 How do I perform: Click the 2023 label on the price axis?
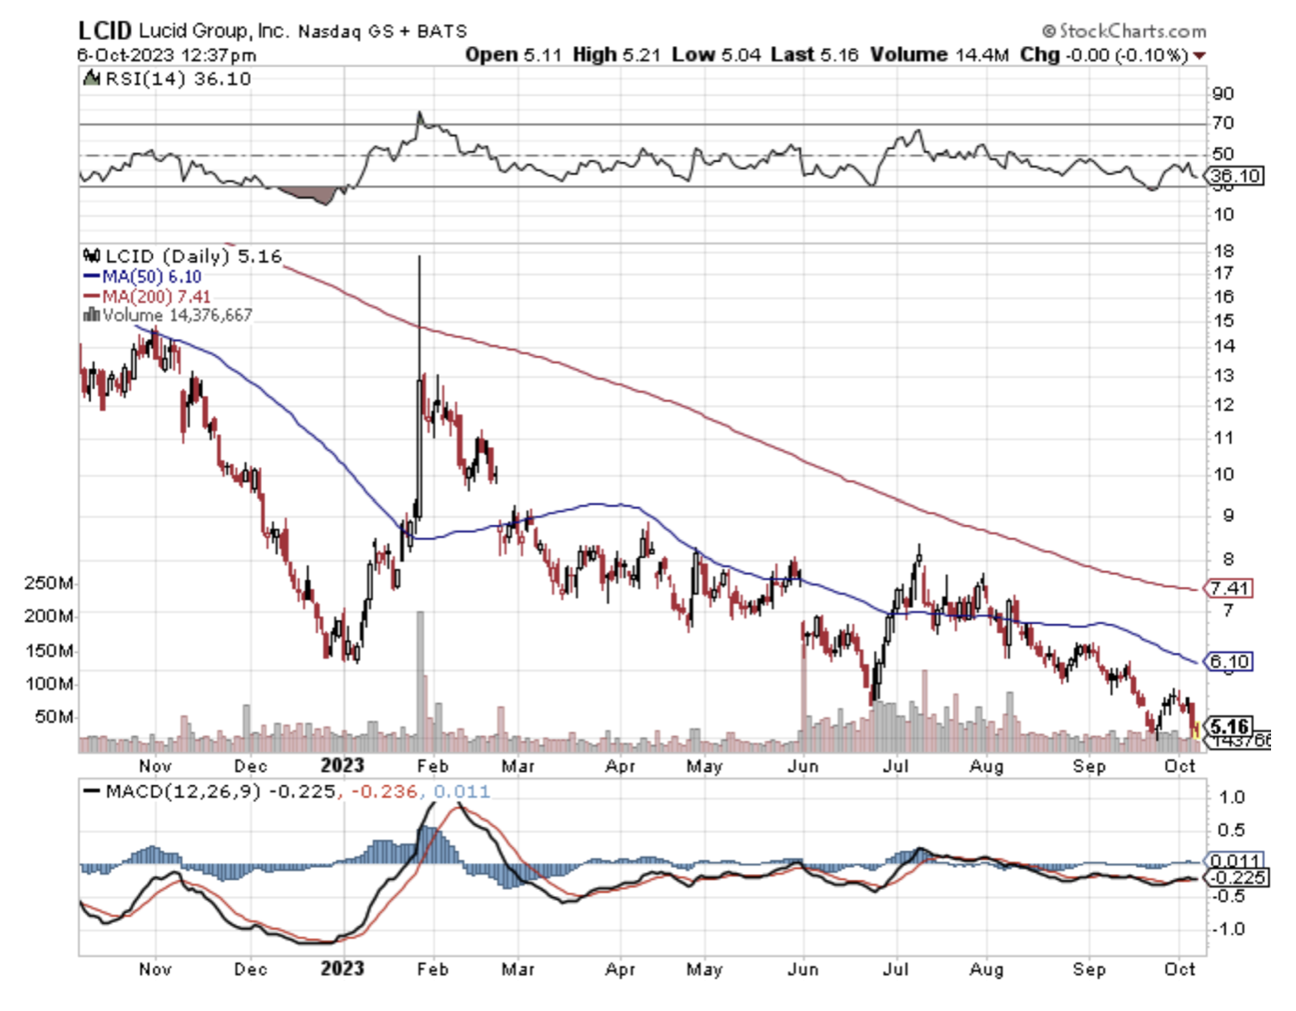342,766
